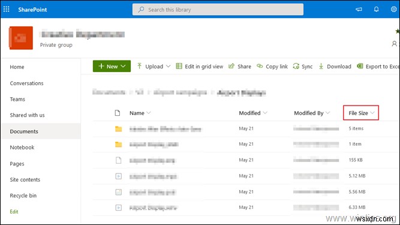The height and width of the screenshot is (225, 400).
Task: Click the '5 items' size text
Action: click(x=356, y=128)
